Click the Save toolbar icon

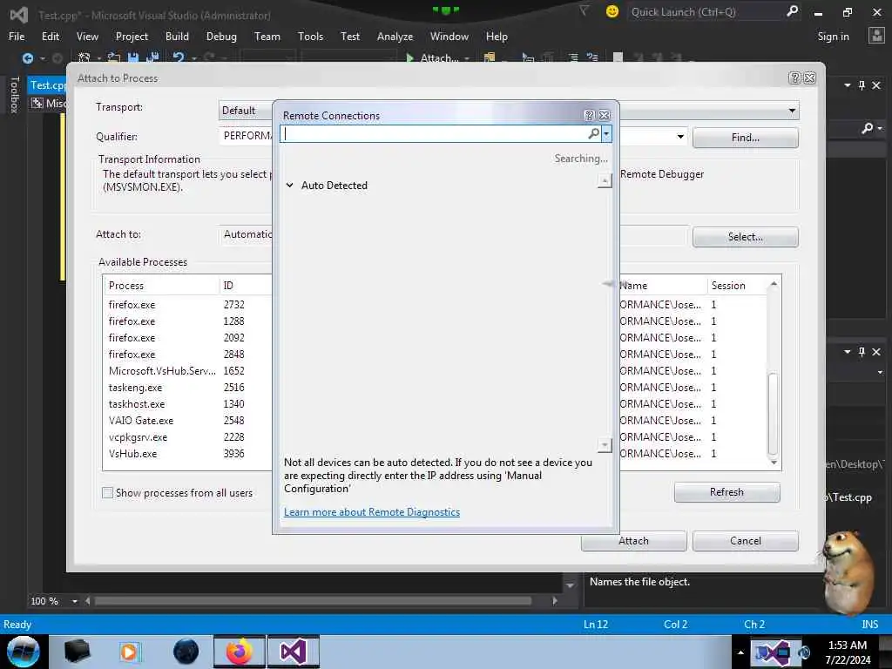(133, 58)
